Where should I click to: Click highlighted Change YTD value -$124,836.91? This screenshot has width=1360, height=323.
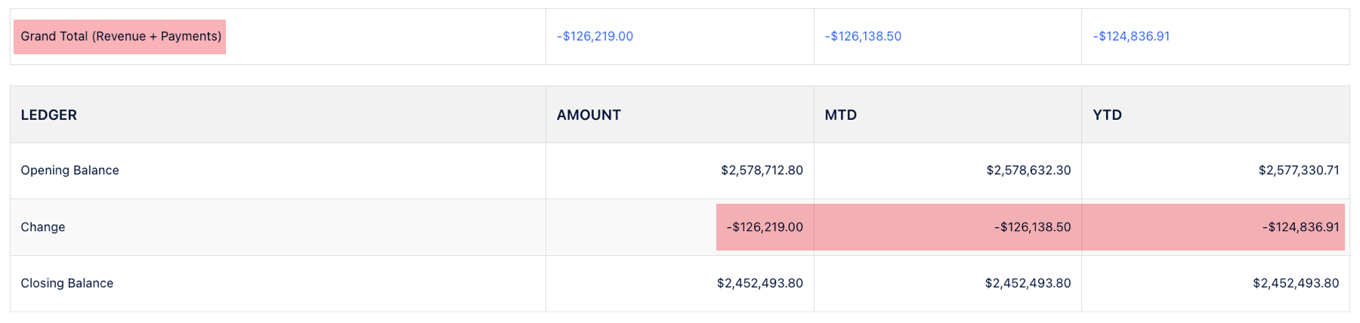click(1300, 227)
